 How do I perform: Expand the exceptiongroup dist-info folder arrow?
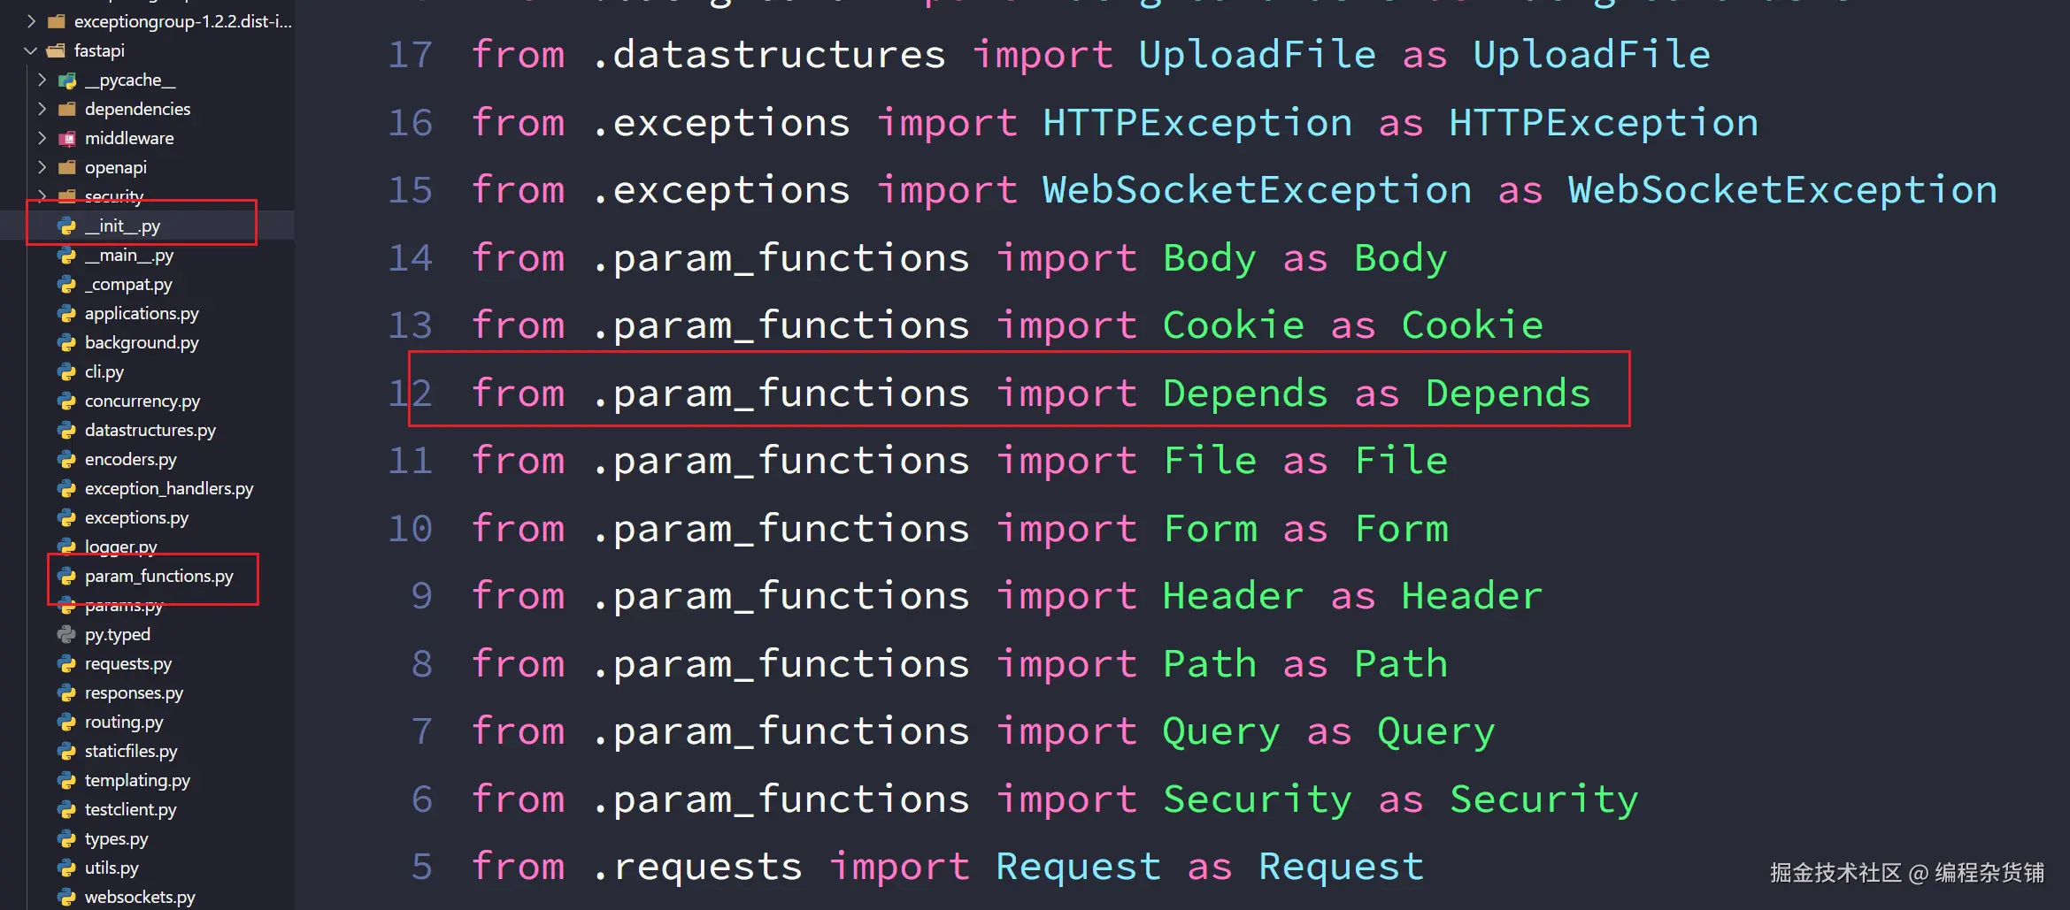tap(31, 21)
